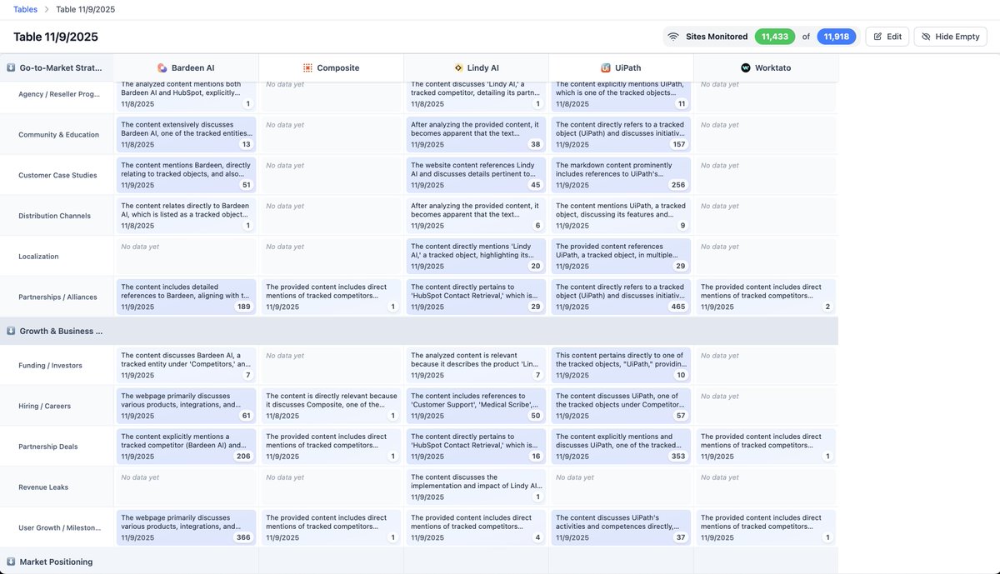Open Lindy AI Hiring / Careers cell
This screenshot has height=574, width=1000.
click(476, 406)
